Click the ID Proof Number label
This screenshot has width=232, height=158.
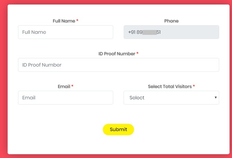point(117,54)
